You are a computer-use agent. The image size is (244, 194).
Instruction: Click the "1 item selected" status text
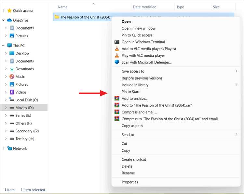tap(33, 190)
